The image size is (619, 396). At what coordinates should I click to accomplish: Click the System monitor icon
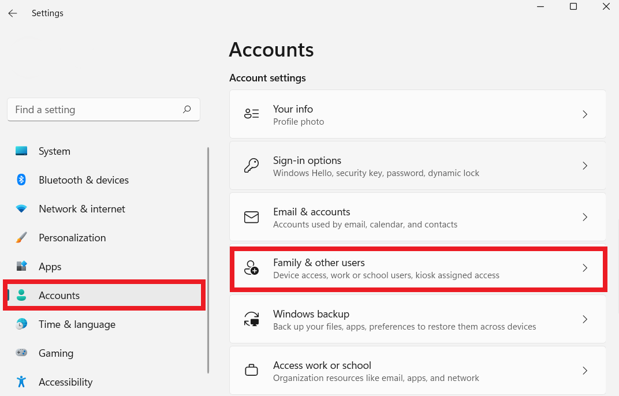pyautogui.click(x=21, y=151)
